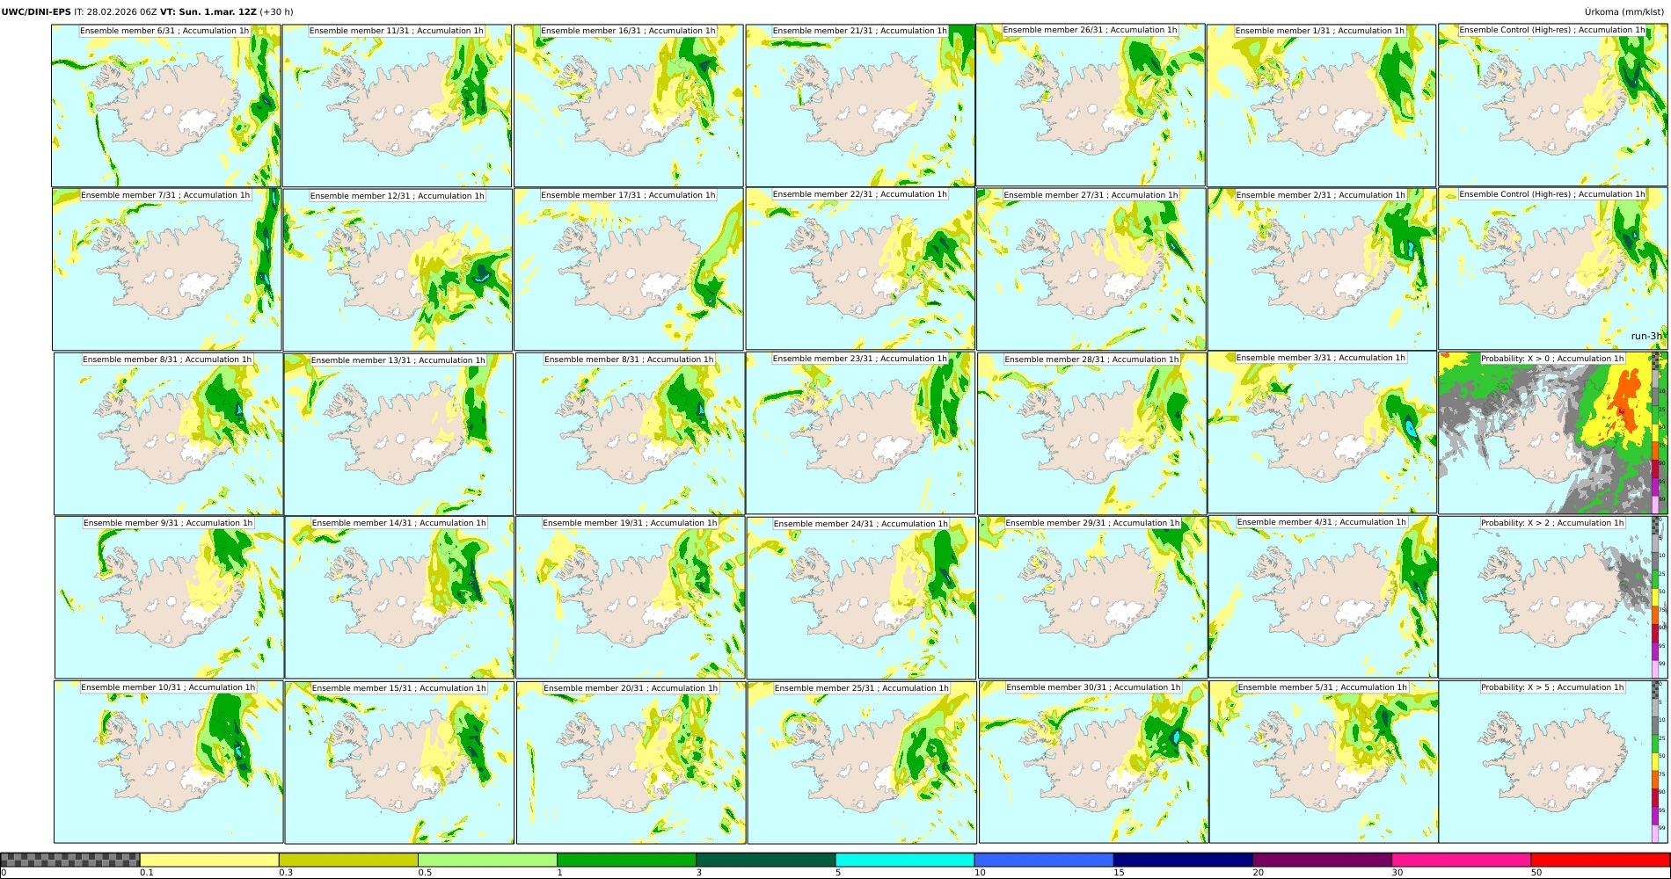Click the pale yellow 0.1–0.3 legend swatch
1671x879 pixels.
click(209, 860)
